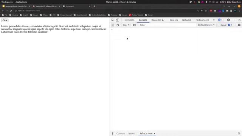This screenshot has width=242, height=136.
Task: Toggle the device toolbar icon
Action: (118, 20)
